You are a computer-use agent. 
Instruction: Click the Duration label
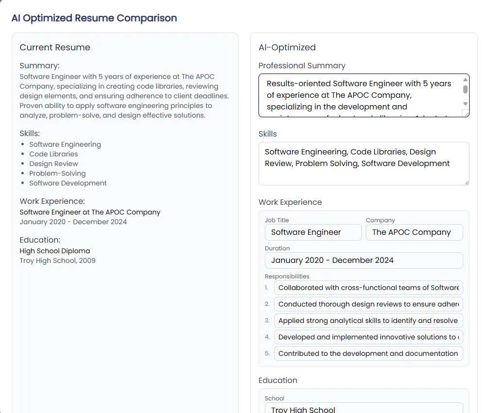click(x=277, y=248)
